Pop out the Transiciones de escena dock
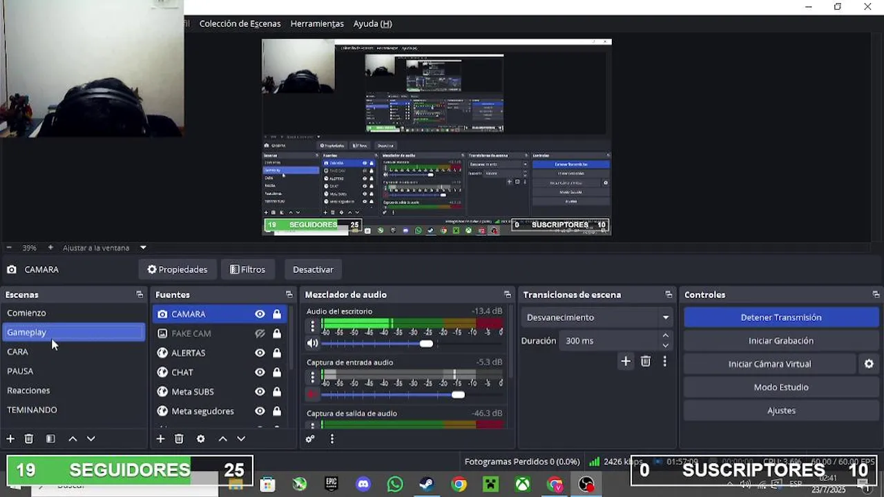Screen dimensions: 884x497 [x=669, y=295]
